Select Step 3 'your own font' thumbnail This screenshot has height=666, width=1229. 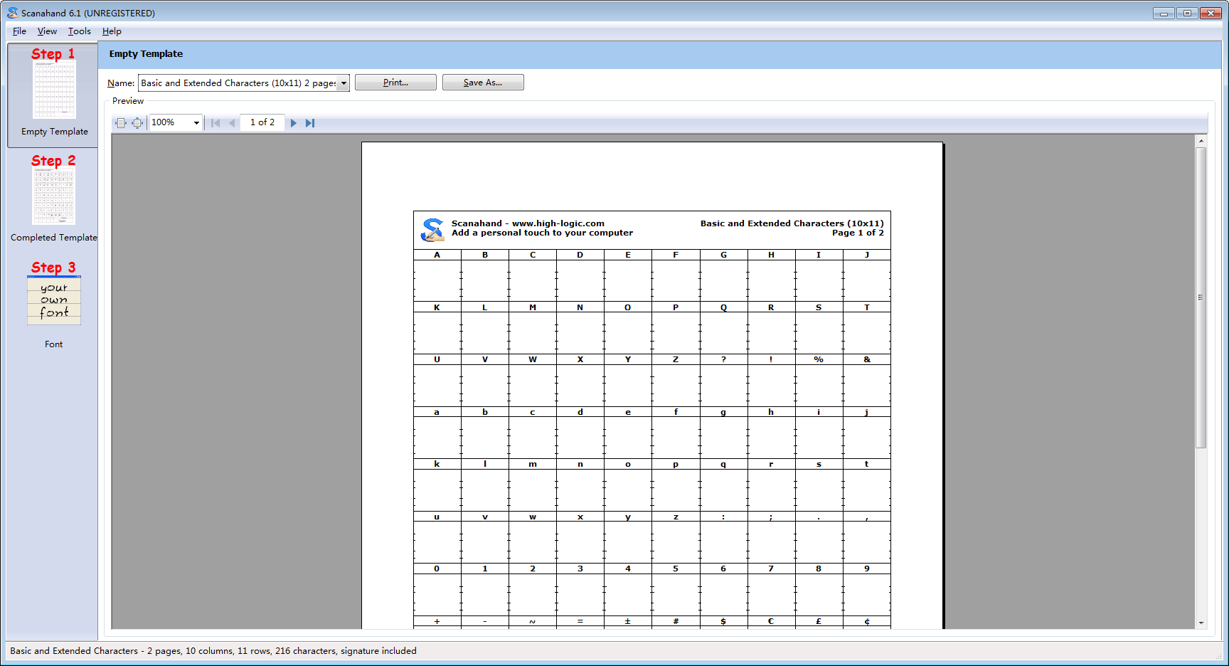(54, 300)
